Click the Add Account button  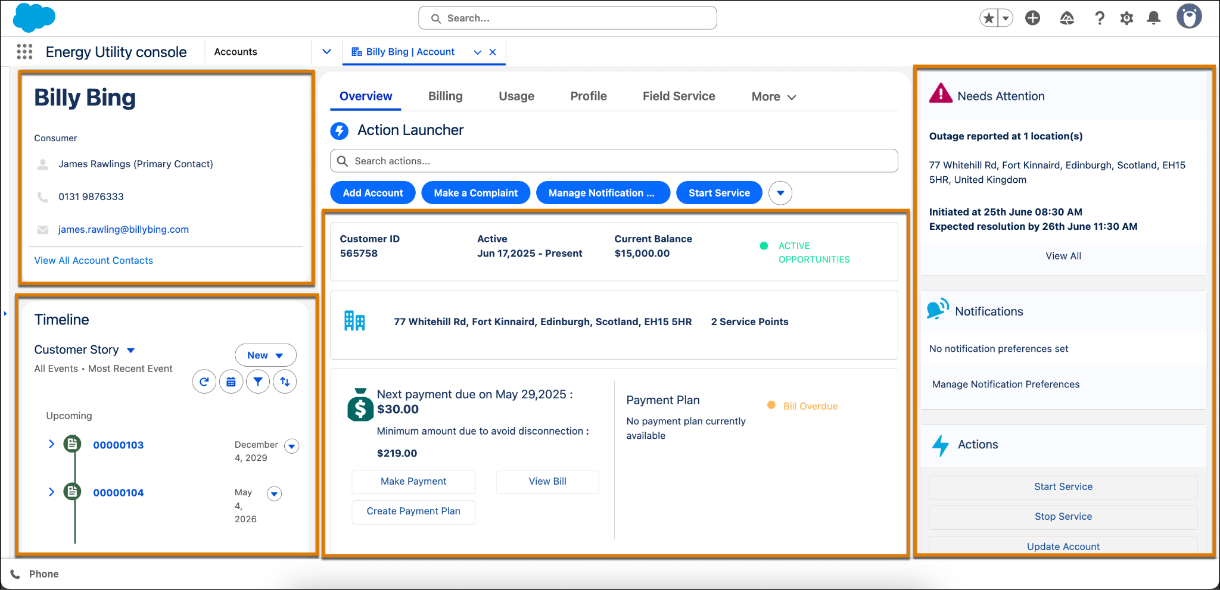point(373,193)
